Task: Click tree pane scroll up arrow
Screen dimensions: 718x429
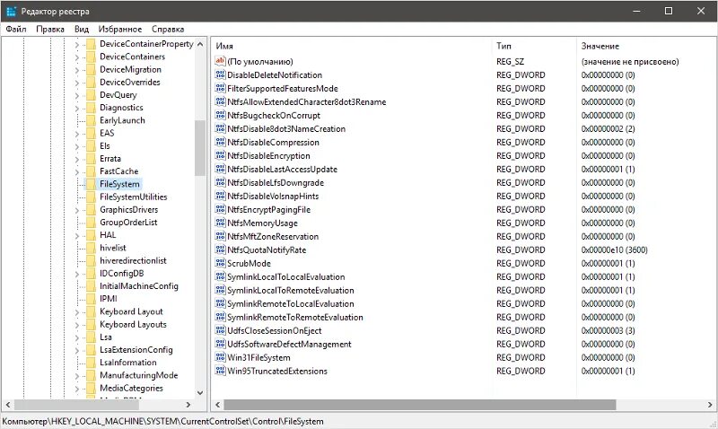Action: tap(200, 44)
